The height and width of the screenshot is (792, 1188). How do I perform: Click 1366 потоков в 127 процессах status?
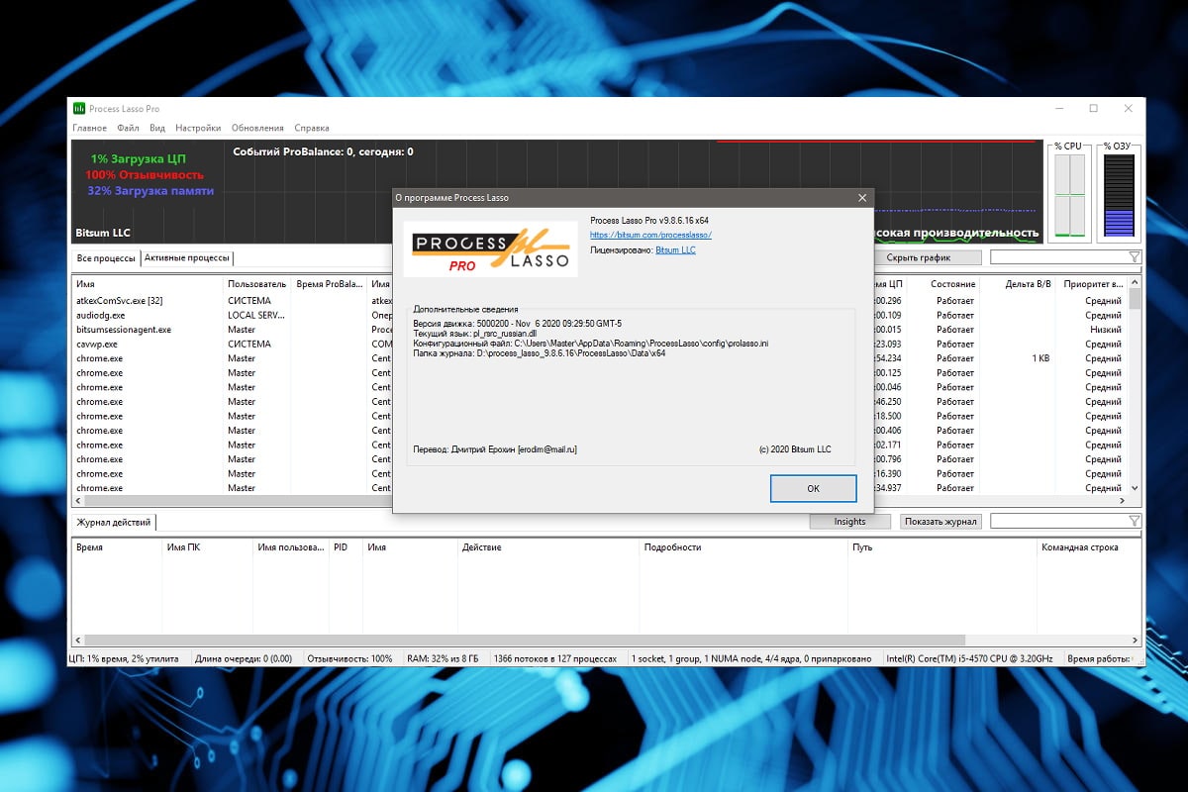coord(554,658)
